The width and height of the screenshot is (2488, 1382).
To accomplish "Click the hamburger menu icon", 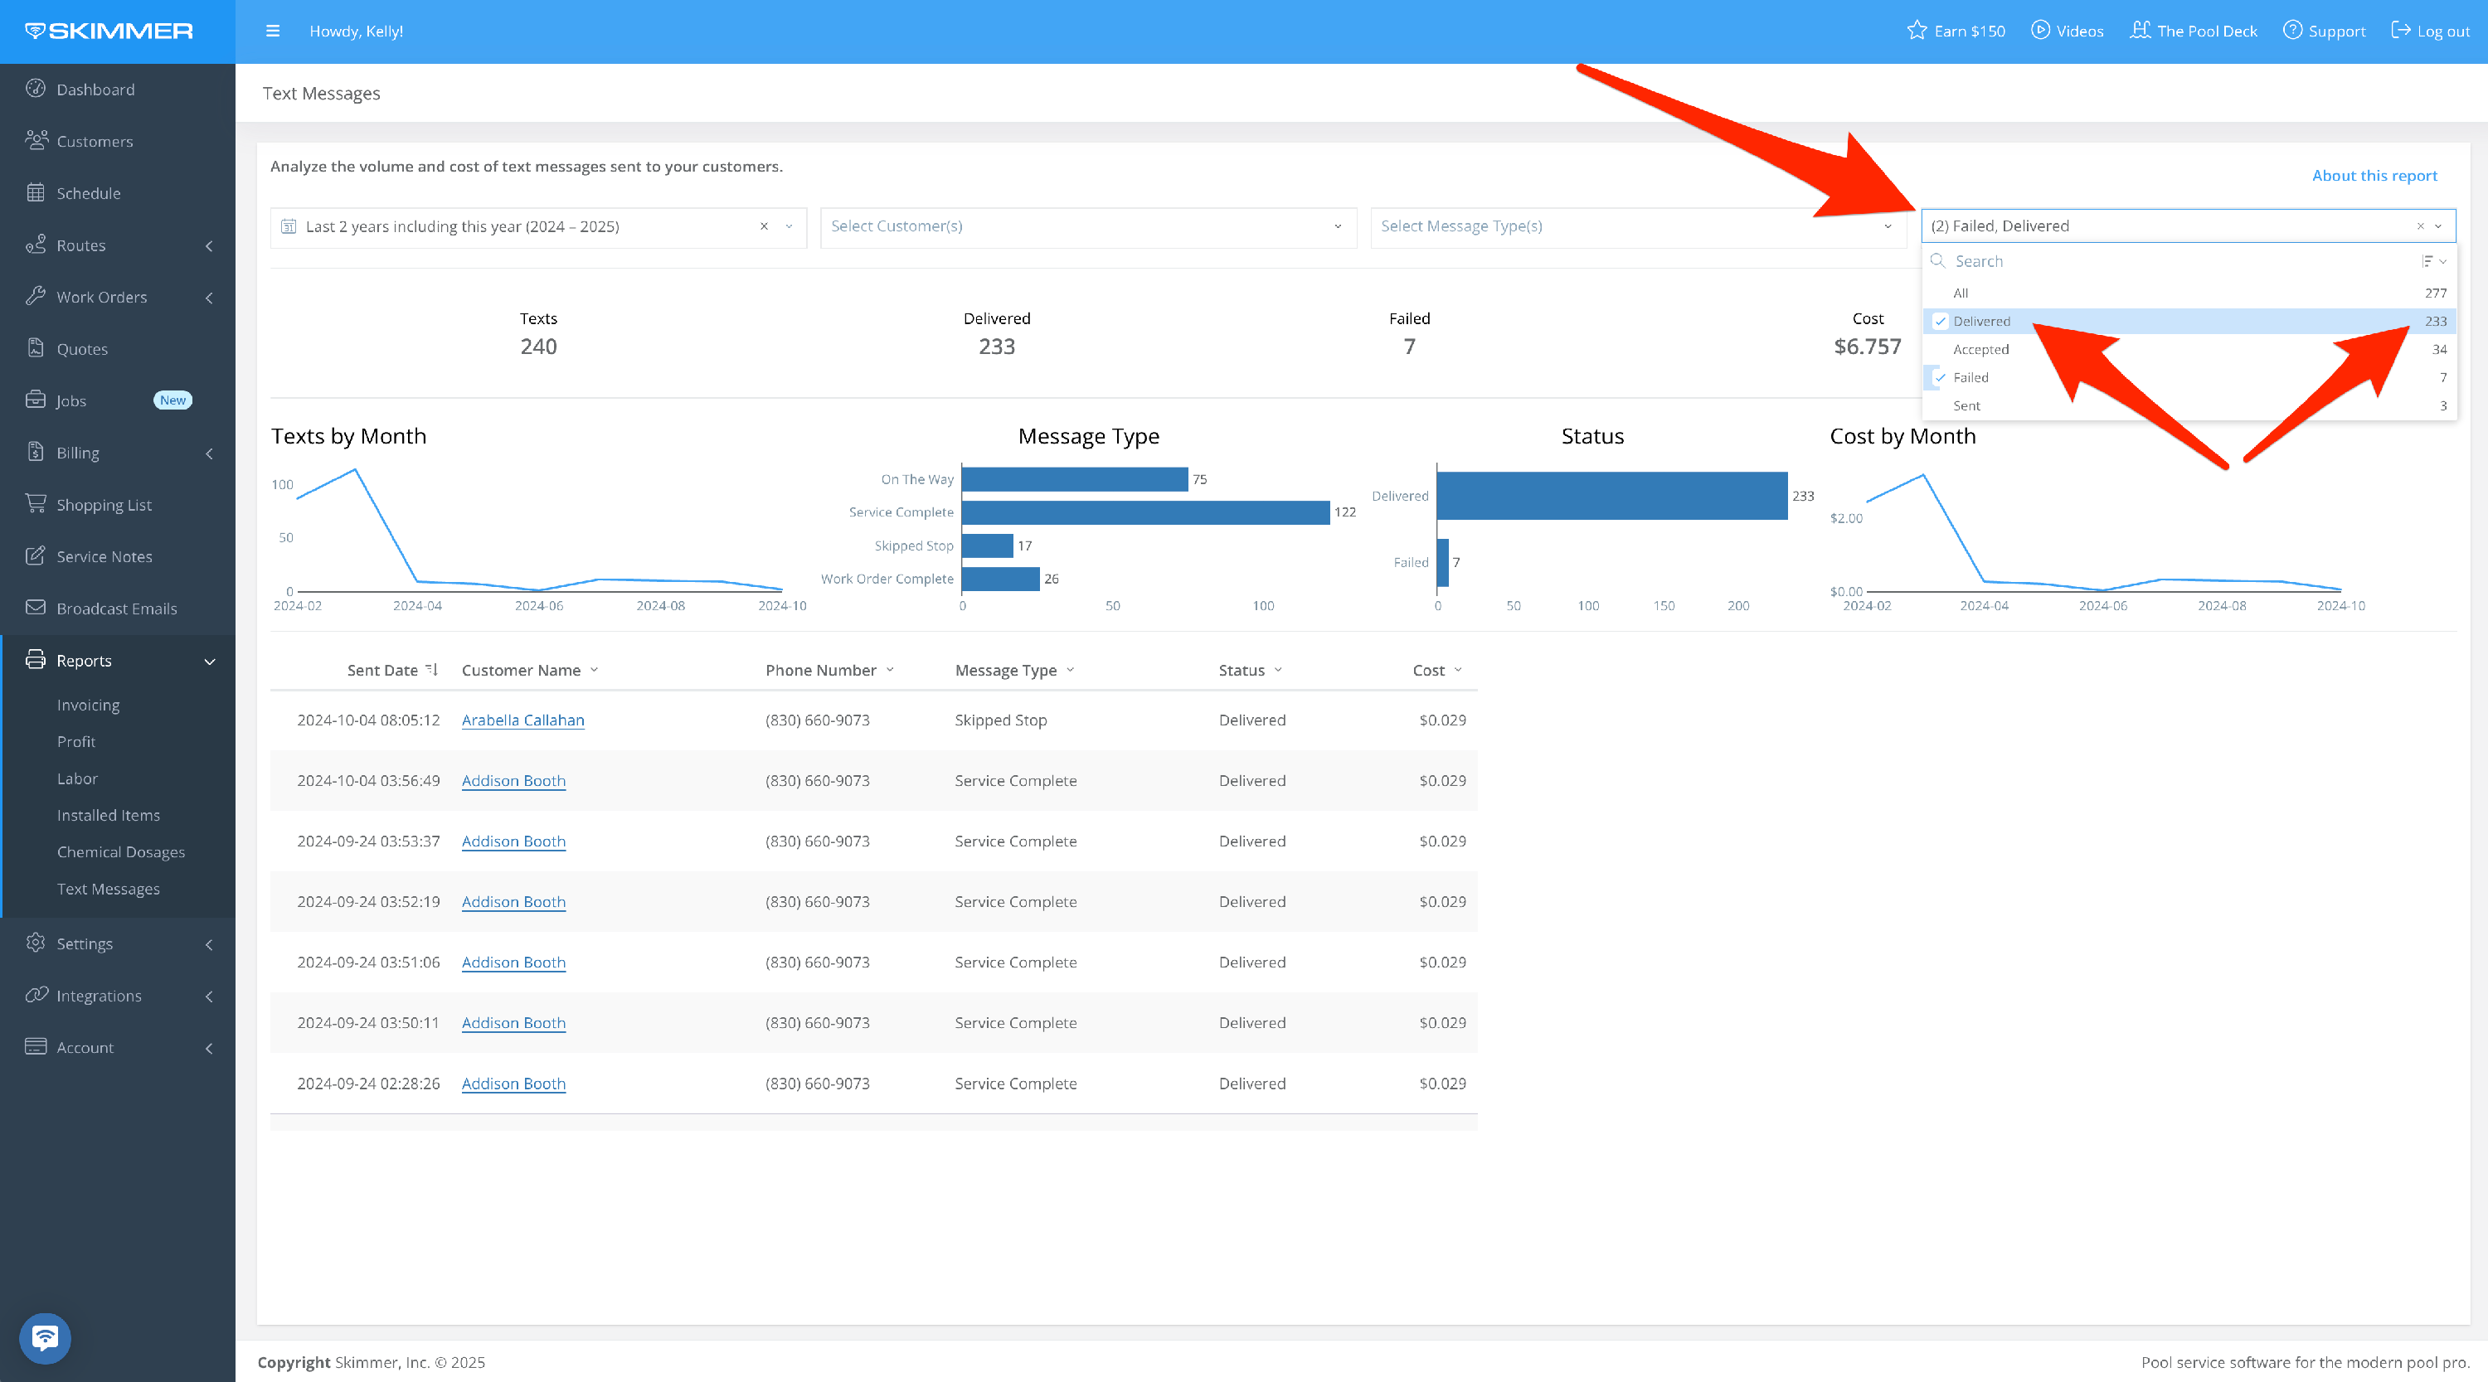I will click(272, 31).
